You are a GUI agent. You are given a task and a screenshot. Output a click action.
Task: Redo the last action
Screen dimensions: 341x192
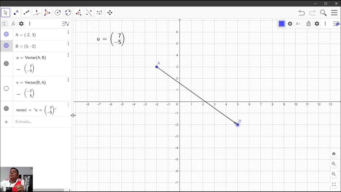click(x=312, y=13)
